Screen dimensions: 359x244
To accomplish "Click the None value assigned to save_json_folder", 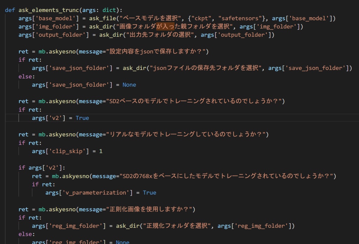I will point(129,84).
